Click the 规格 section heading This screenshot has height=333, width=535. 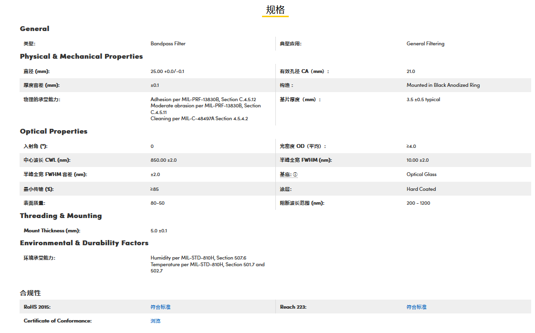tap(275, 10)
